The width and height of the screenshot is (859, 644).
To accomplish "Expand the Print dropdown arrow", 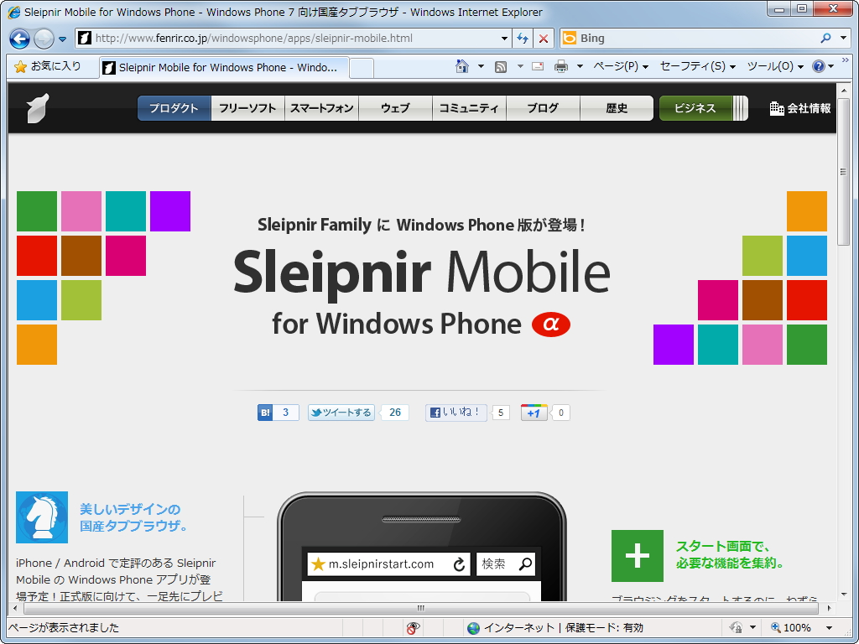I will click(580, 66).
